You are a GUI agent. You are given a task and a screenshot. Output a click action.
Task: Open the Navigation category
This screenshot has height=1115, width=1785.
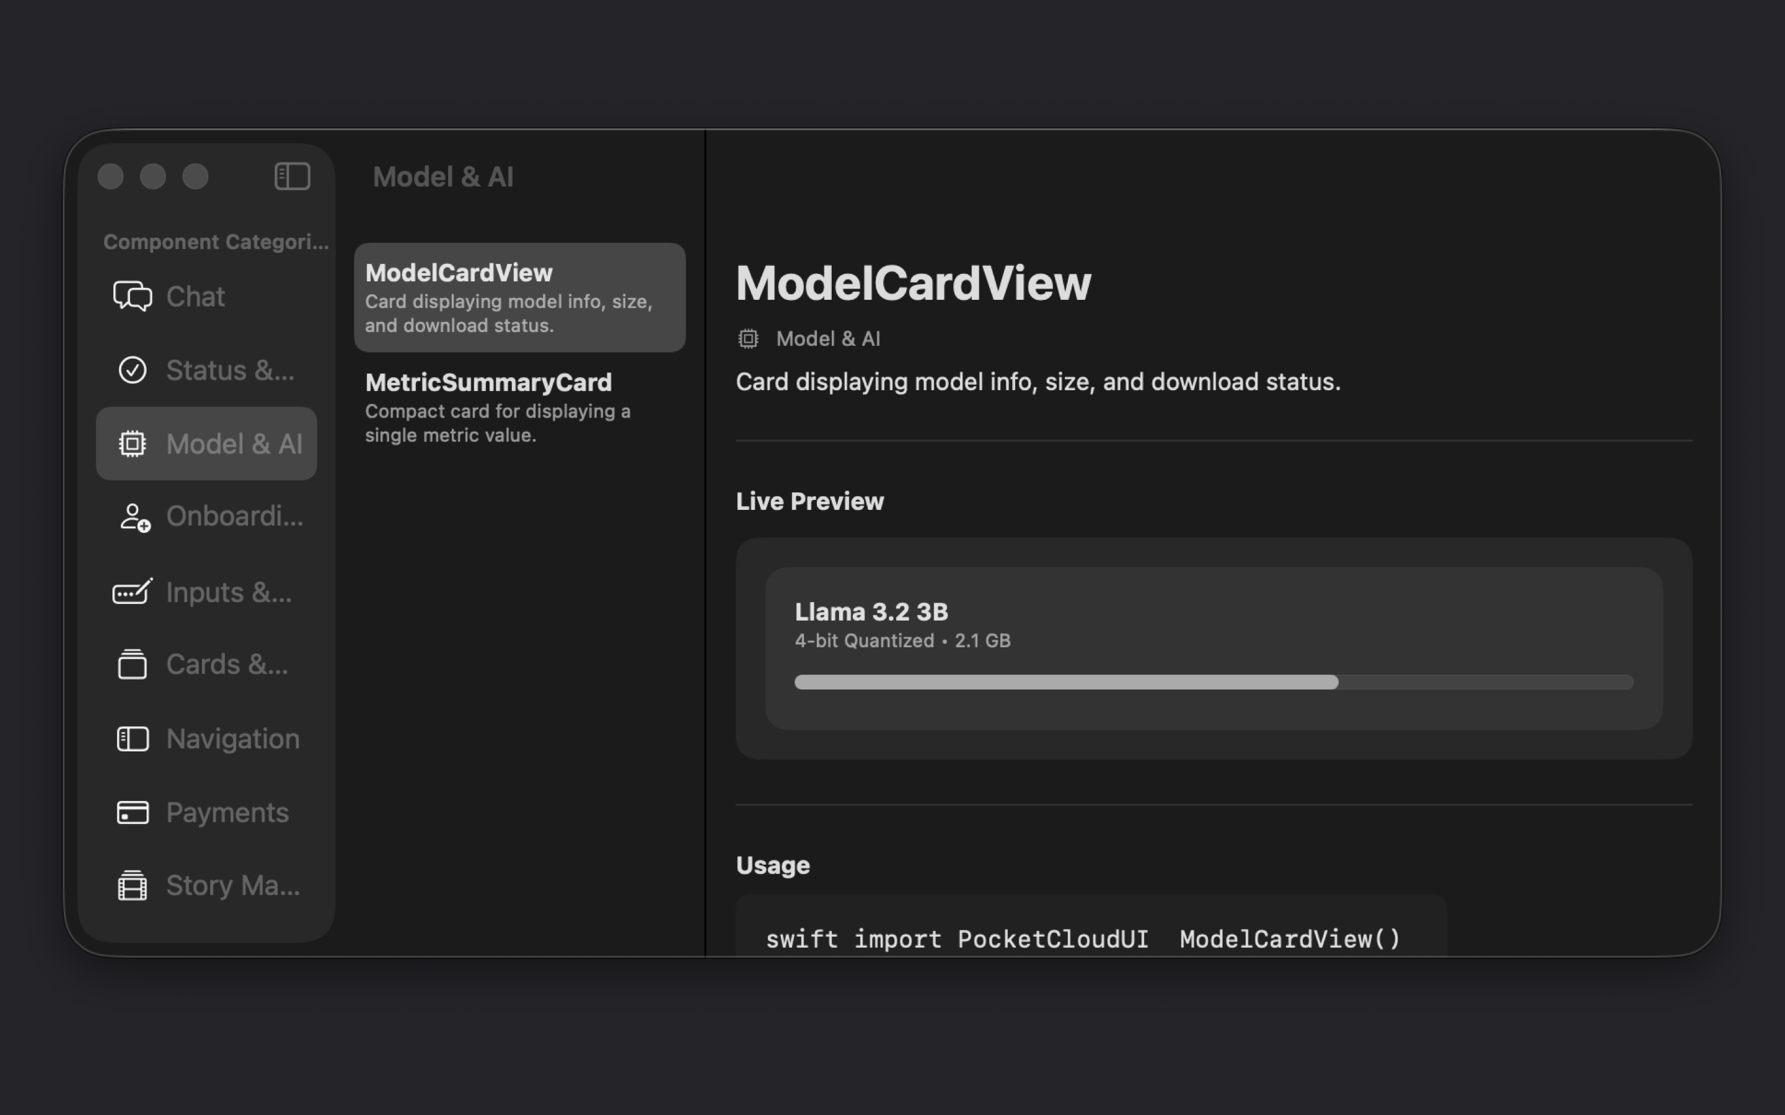[206, 739]
